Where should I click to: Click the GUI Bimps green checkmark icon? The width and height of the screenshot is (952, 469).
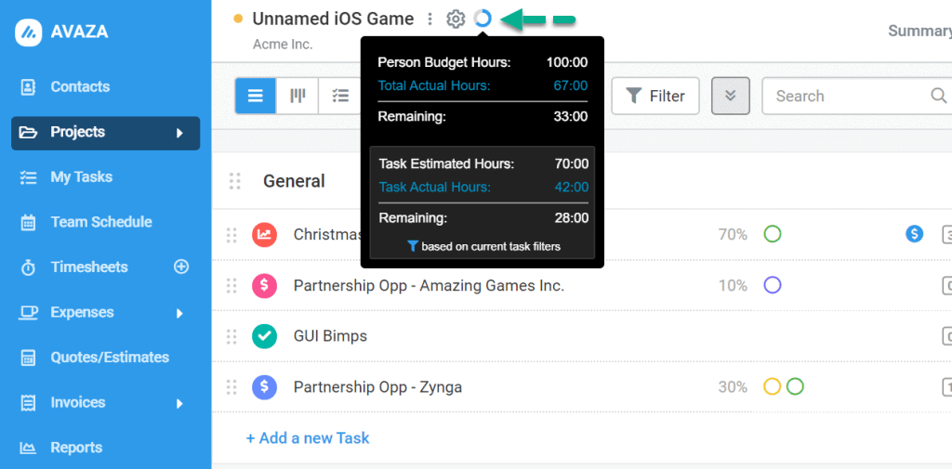[265, 336]
